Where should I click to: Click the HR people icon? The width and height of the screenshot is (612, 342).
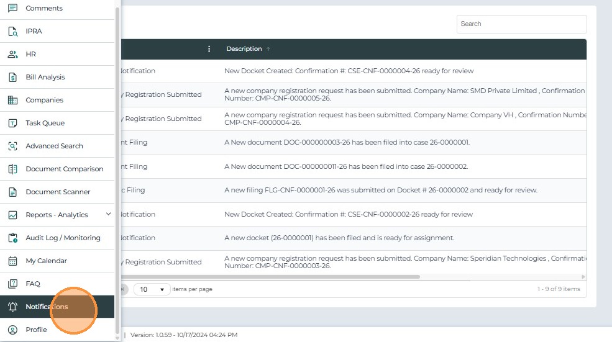click(x=12, y=55)
